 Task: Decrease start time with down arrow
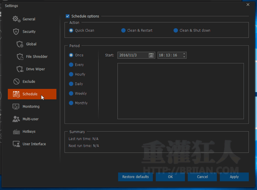[x=184, y=57]
